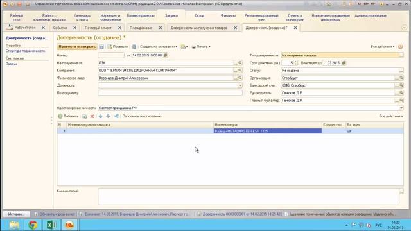This screenshot has height=231, width=411.
Task: Adjust Срок действия days spinner
Action: coord(295,63)
